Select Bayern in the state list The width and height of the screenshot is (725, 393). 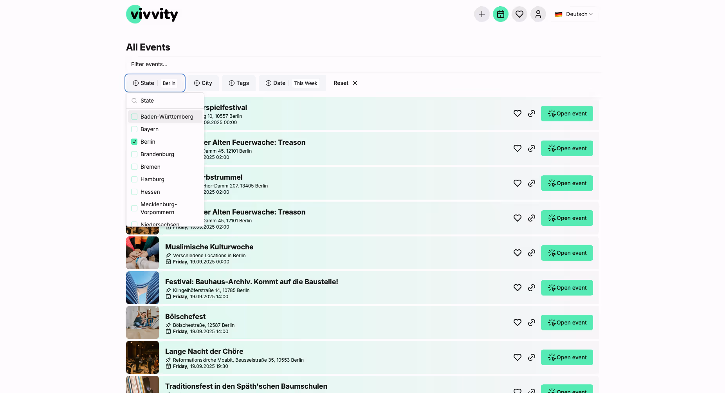tap(149, 129)
